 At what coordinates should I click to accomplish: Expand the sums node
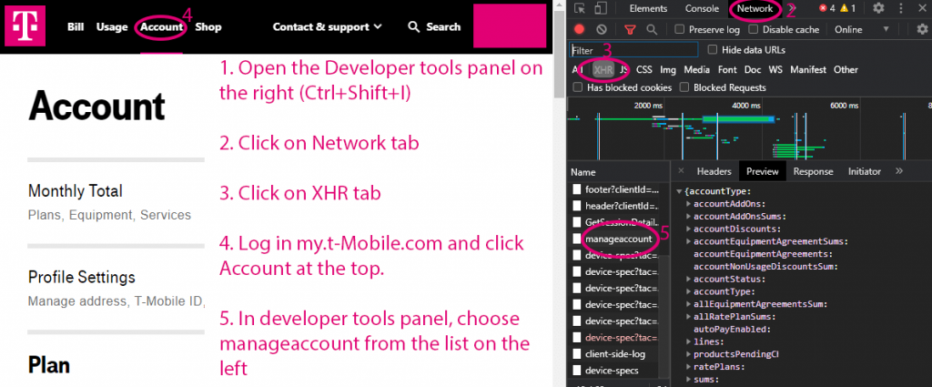click(x=688, y=380)
